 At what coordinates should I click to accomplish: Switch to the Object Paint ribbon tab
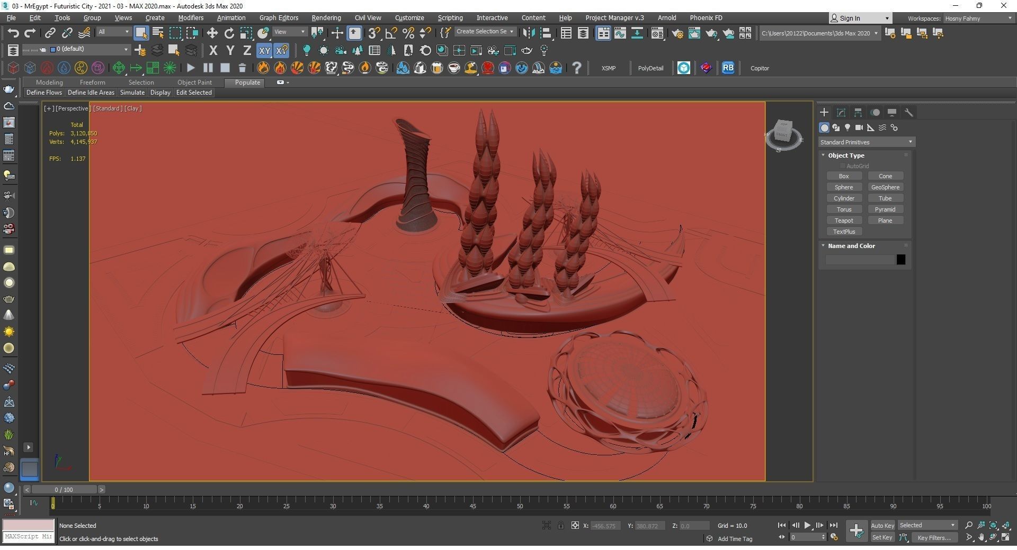194,82
